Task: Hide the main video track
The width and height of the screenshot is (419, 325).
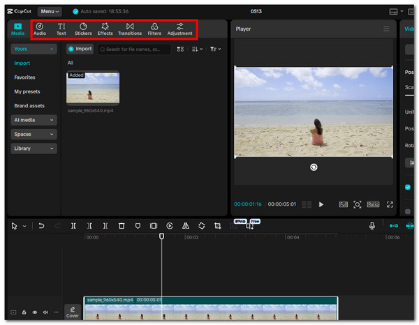Action: [x=35, y=312]
